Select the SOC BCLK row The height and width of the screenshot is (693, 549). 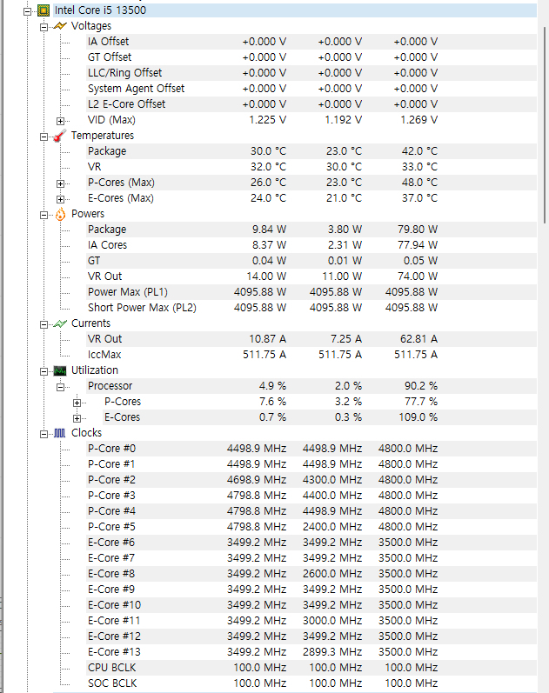click(311, 683)
